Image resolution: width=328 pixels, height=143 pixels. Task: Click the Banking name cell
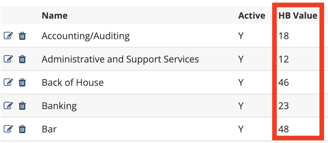(59, 106)
